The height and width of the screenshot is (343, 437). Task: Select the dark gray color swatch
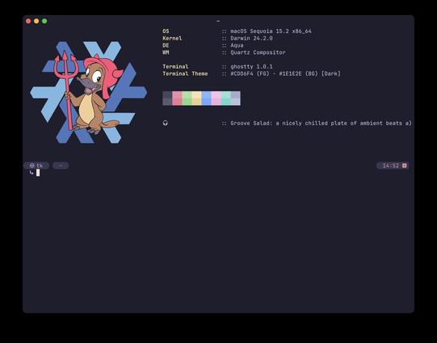[167, 98]
